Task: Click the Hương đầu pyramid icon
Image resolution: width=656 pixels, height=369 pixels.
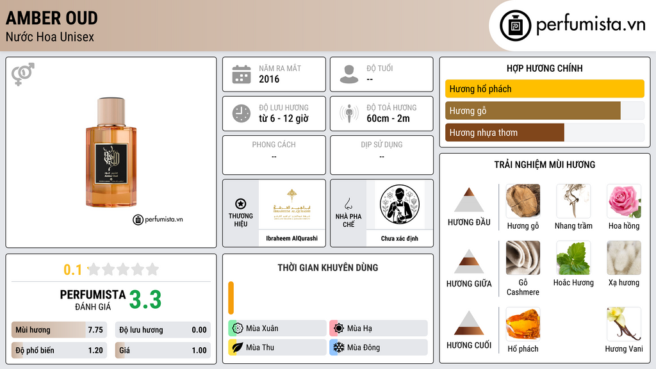Action: click(x=469, y=200)
